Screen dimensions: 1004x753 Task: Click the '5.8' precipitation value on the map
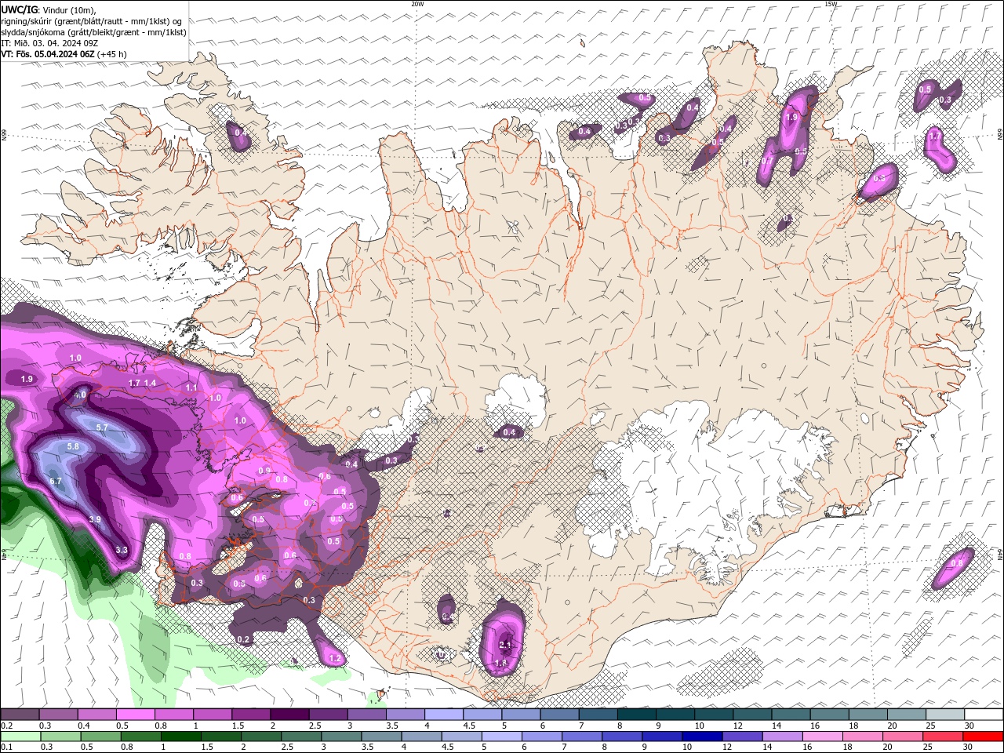[x=73, y=446]
